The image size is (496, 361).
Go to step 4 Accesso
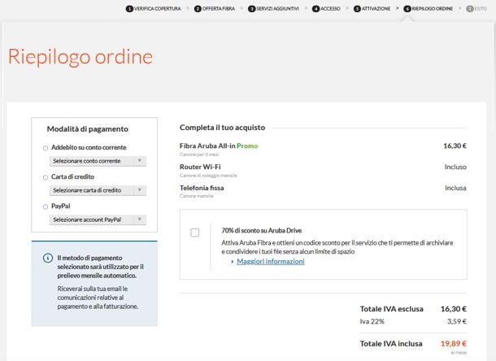[x=326, y=9]
